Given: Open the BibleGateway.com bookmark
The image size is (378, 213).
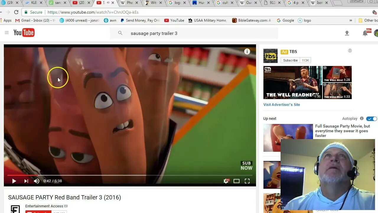Looking at the screenshot, I should pos(252,20).
